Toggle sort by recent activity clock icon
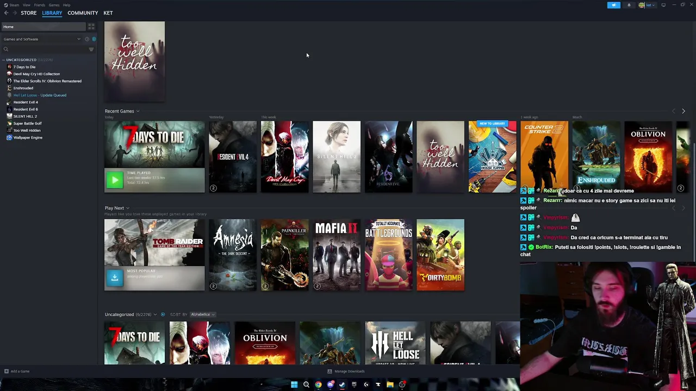Image resolution: width=696 pixels, height=391 pixels. [86, 39]
